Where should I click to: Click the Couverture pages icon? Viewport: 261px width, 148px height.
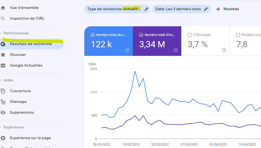tap(3, 91)
